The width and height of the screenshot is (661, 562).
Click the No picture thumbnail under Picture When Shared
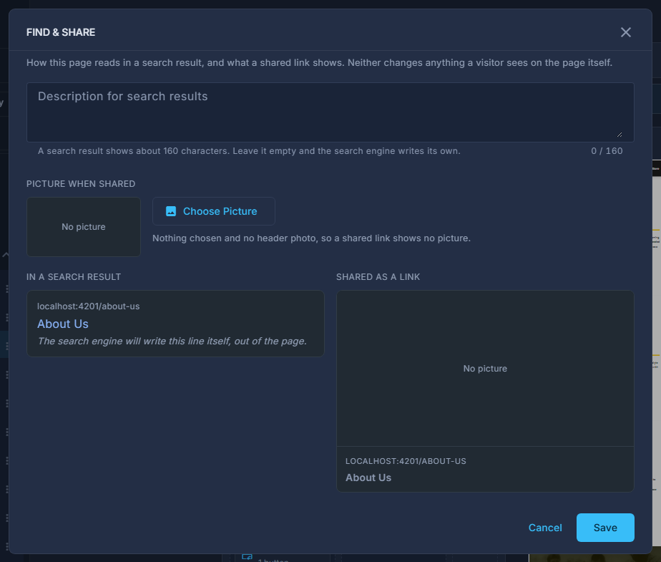tap(84, 226)
